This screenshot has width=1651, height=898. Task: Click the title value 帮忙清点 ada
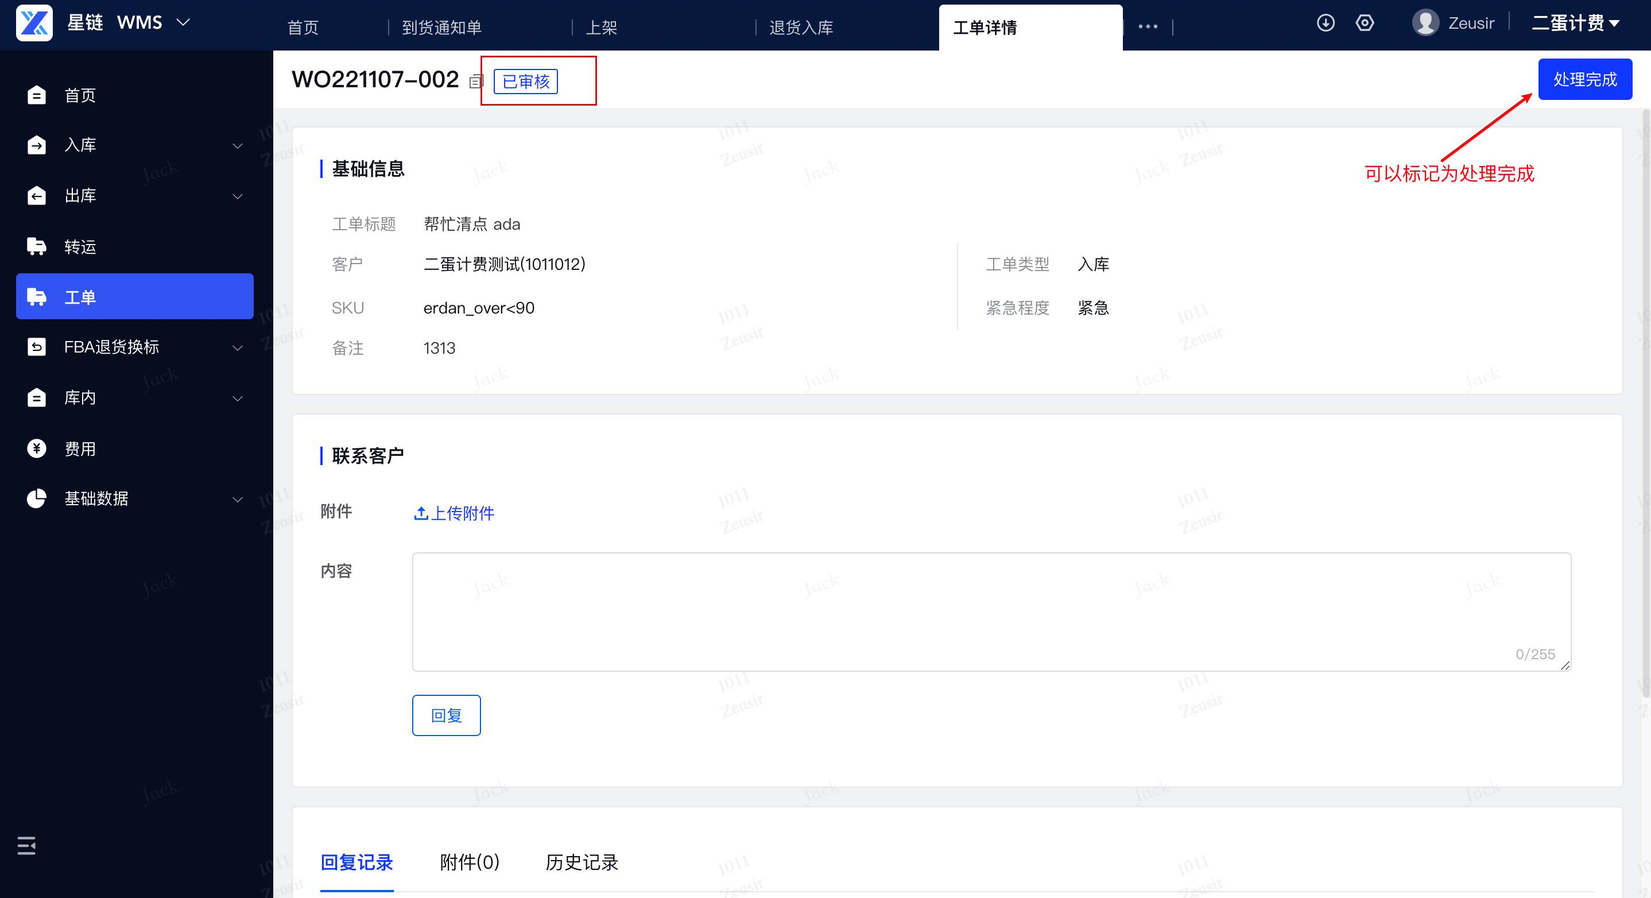pos(472,225)
